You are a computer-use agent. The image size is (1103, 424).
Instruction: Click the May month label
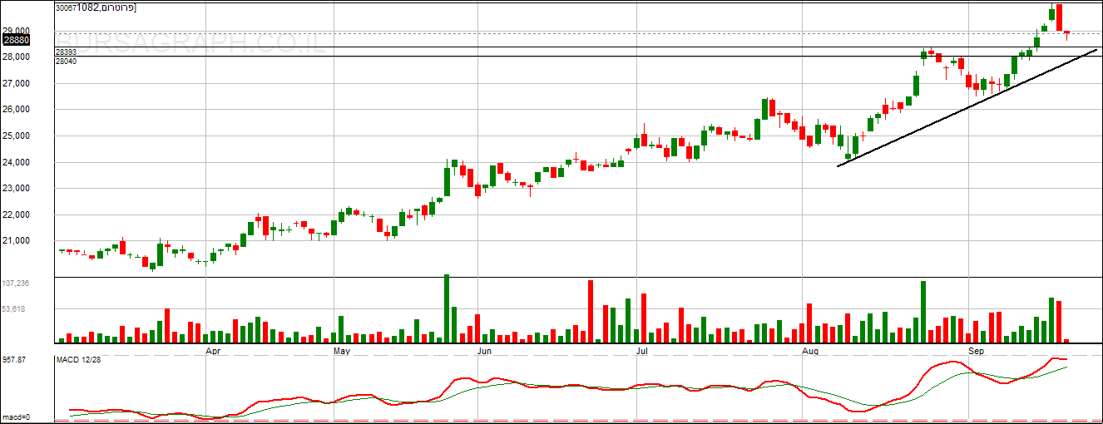[342, 352]
